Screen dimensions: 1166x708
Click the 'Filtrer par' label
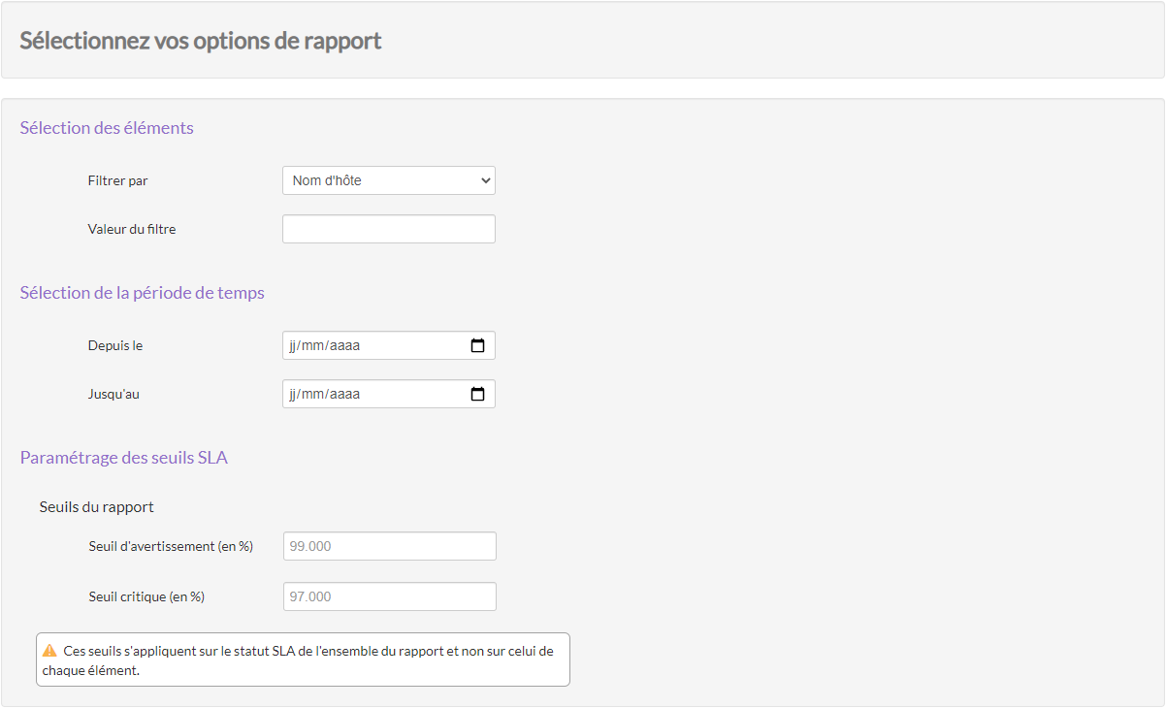[x=117, y=180]
